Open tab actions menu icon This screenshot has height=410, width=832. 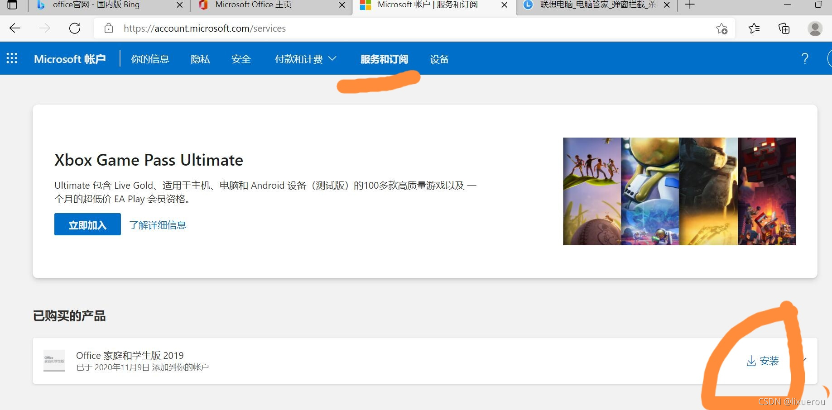coord(12,5)
